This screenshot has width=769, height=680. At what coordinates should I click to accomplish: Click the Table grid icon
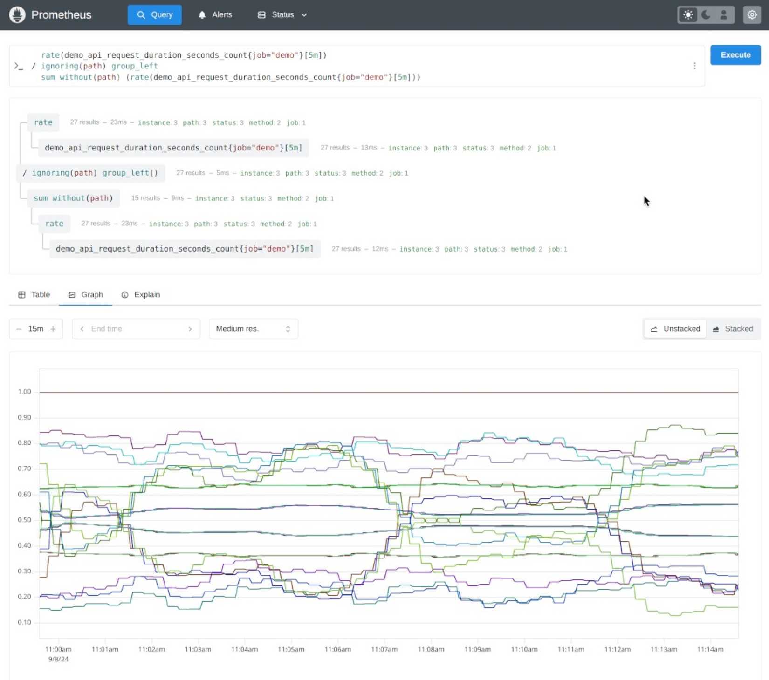pos(21,294)
